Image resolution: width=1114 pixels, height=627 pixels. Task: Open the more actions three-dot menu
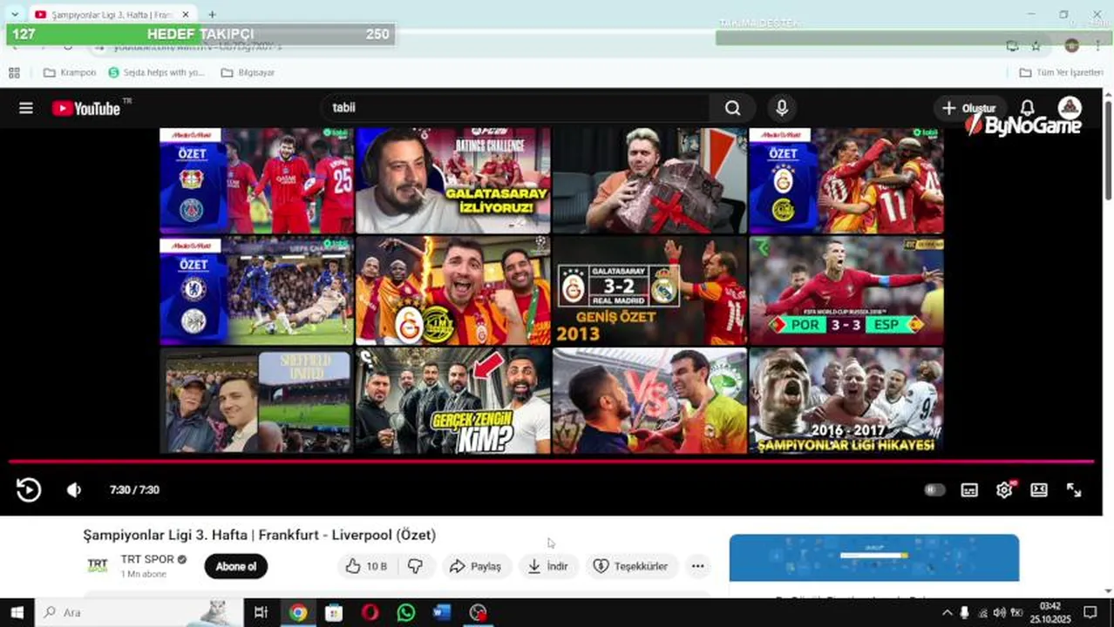point(697,566)
